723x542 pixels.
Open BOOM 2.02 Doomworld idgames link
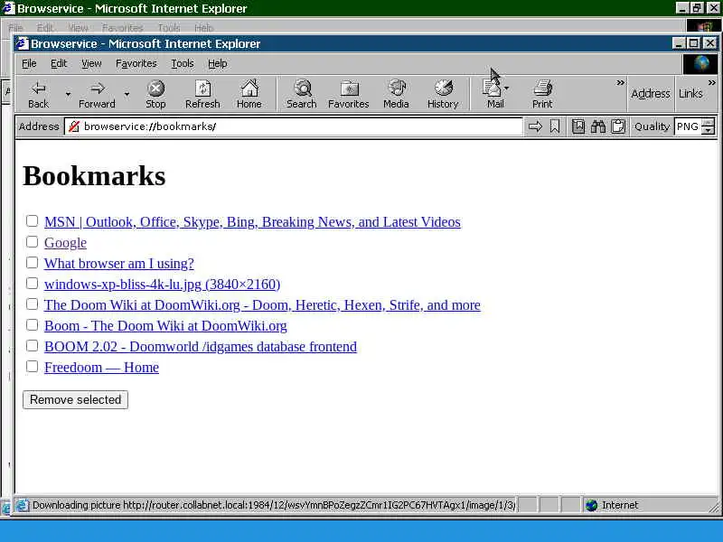click(x=201, y=347)
